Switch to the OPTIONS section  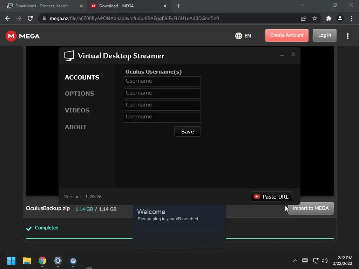80,93
